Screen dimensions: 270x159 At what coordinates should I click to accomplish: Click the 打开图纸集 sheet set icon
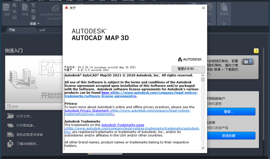(10, 126)
